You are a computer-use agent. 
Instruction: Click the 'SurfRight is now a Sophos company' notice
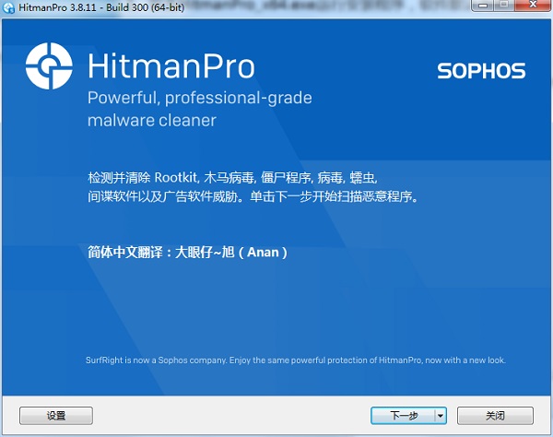[296, 360]
